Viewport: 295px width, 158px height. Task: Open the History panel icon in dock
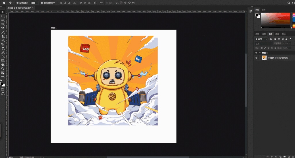pyautogui.click(x=251, y=11)
